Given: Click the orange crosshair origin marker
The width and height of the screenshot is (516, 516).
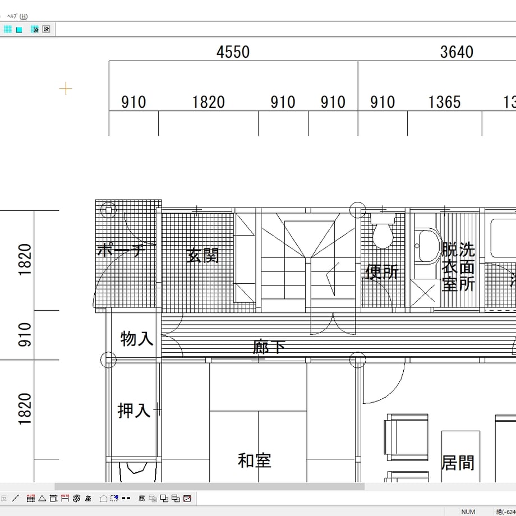Looking at the screenshot, I should pyautogui.click(x=66, y=89).
